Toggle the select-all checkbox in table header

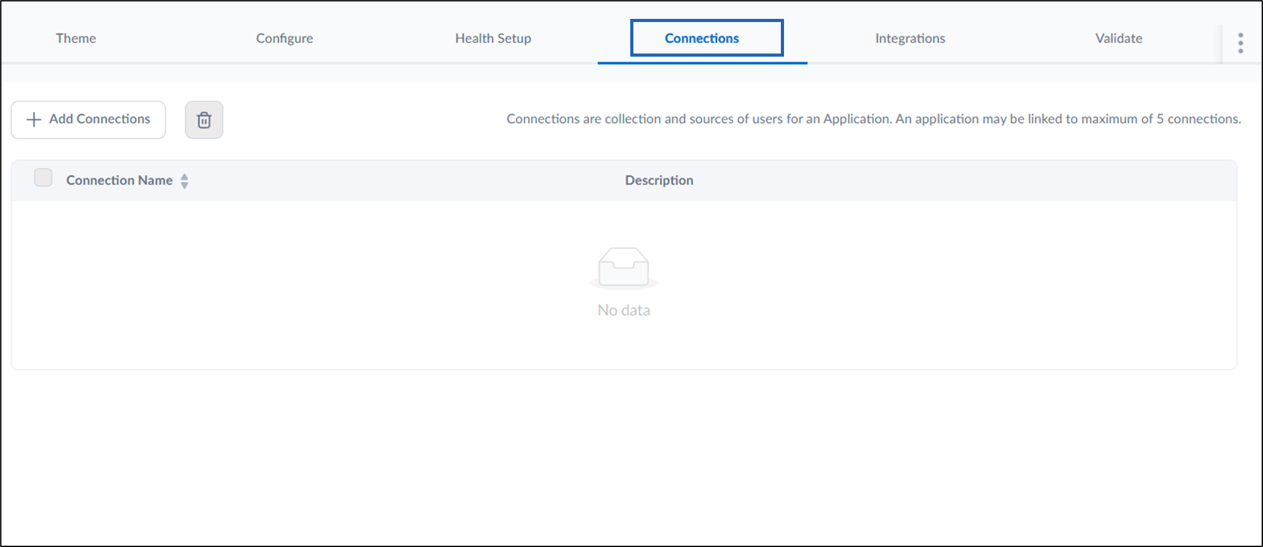pos(43,178)
